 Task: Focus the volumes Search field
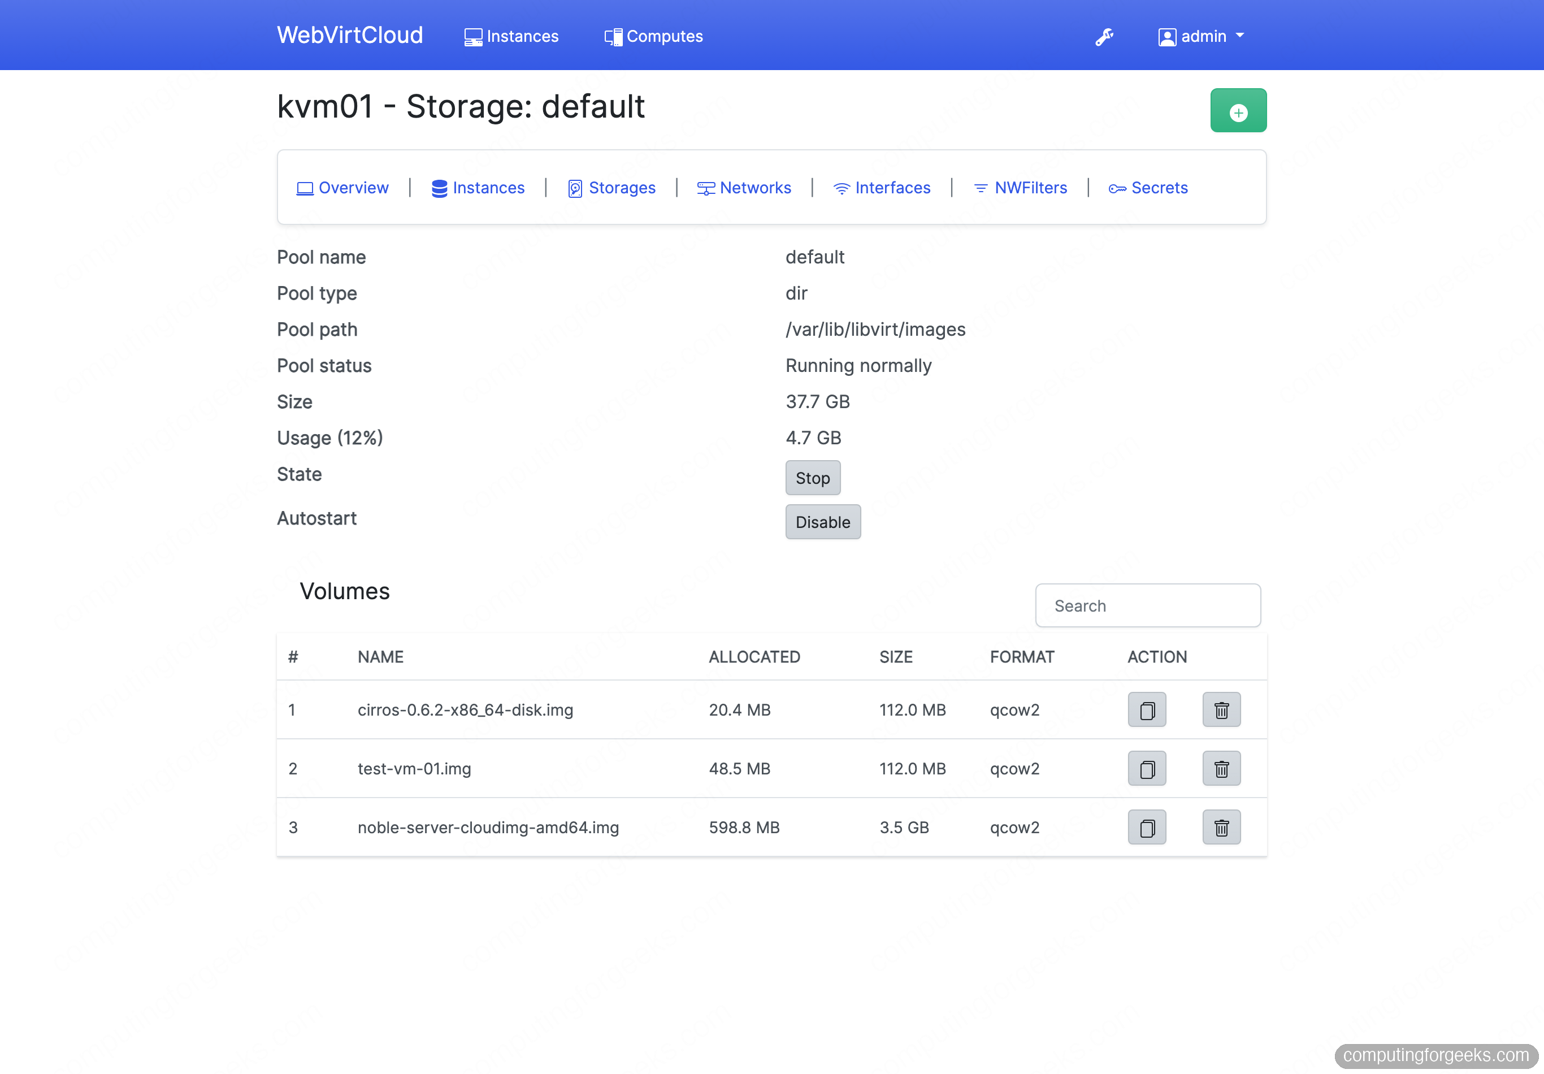click(1147, 605)
